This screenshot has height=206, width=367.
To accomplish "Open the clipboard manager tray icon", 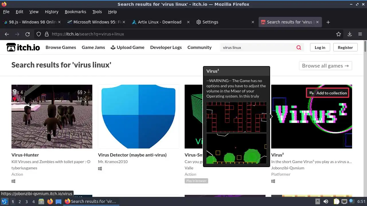I will coord(336,201).
